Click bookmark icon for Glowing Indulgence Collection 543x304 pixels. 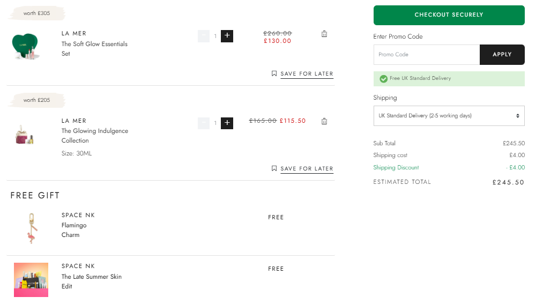click(274, 168)
